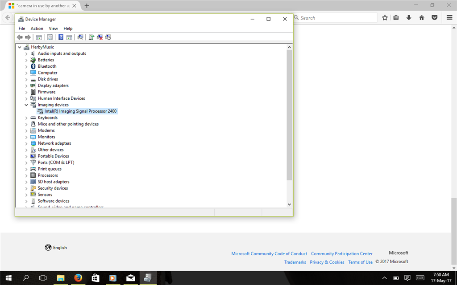Click the Device Manager scroll-down arrow

tap(289, 204)
